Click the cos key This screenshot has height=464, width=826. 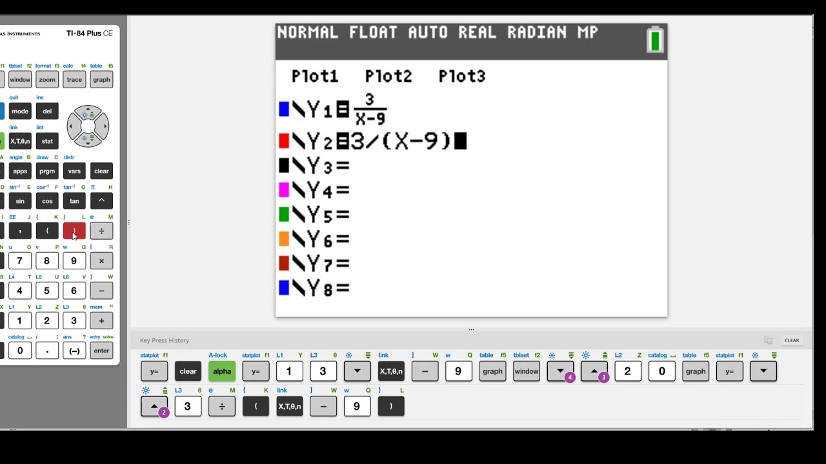point(47,201)
